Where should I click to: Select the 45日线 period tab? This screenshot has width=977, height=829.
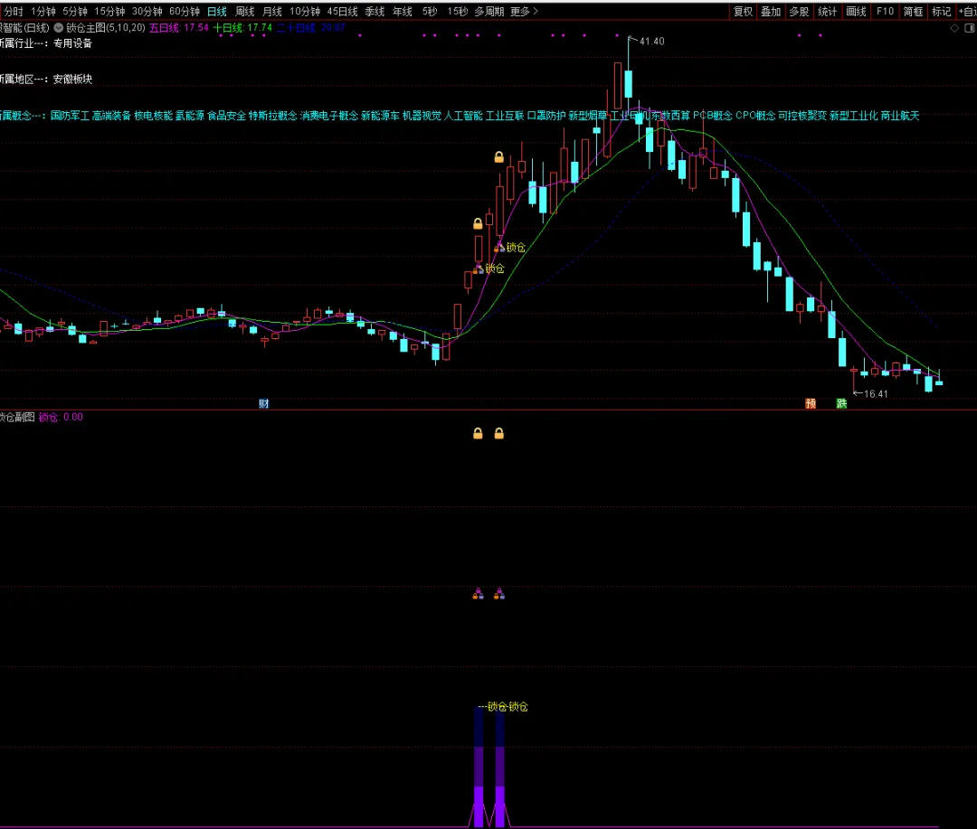[x=342, y=11]
